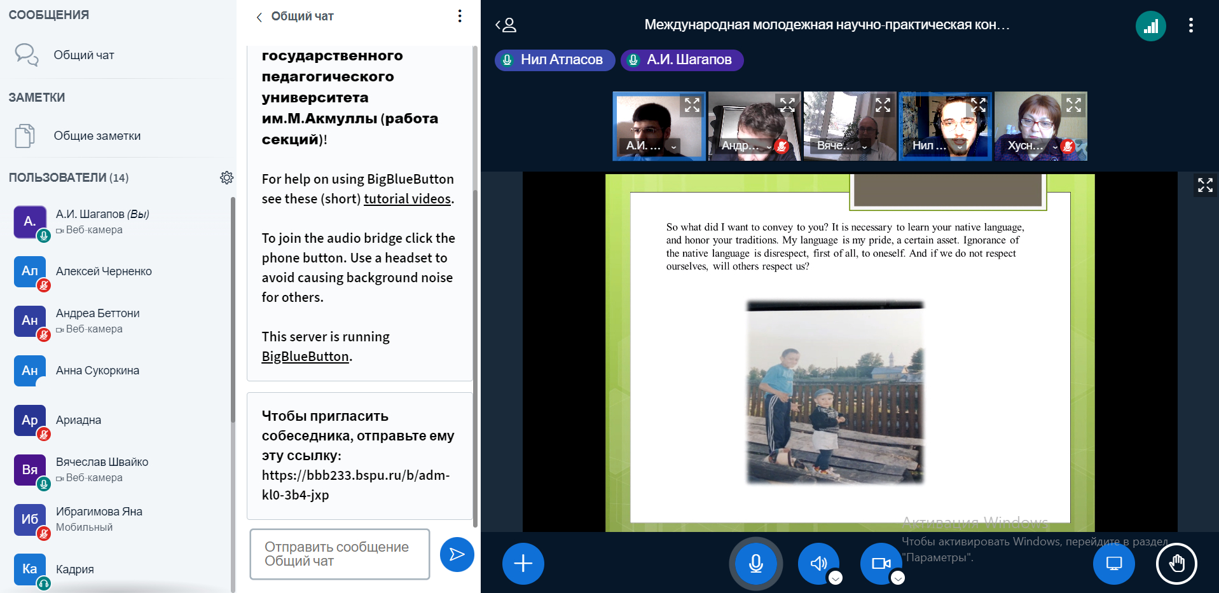1219x593 pixels.
Task: Open chat options three-dot menu
Action: (x=460, y=17)
